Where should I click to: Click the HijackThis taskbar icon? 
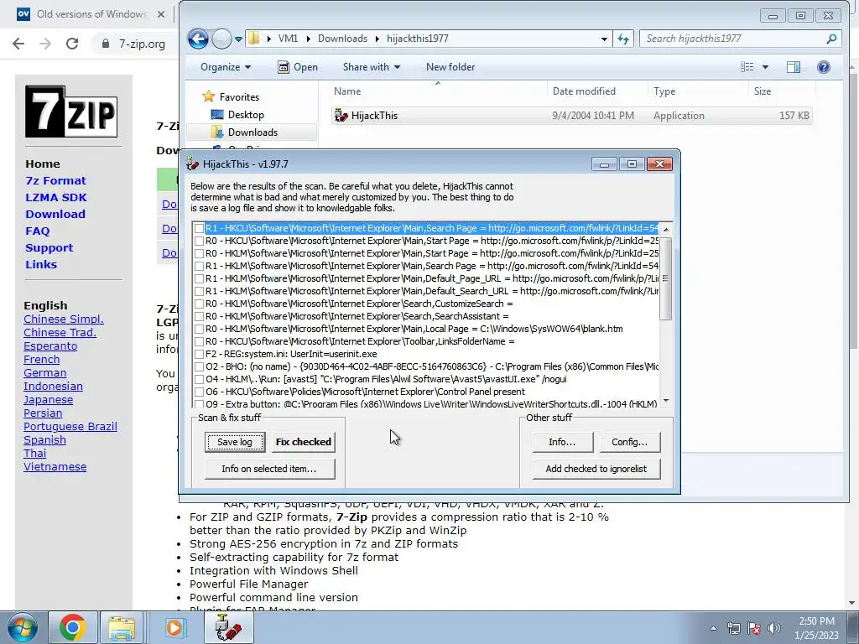(228, 627)
